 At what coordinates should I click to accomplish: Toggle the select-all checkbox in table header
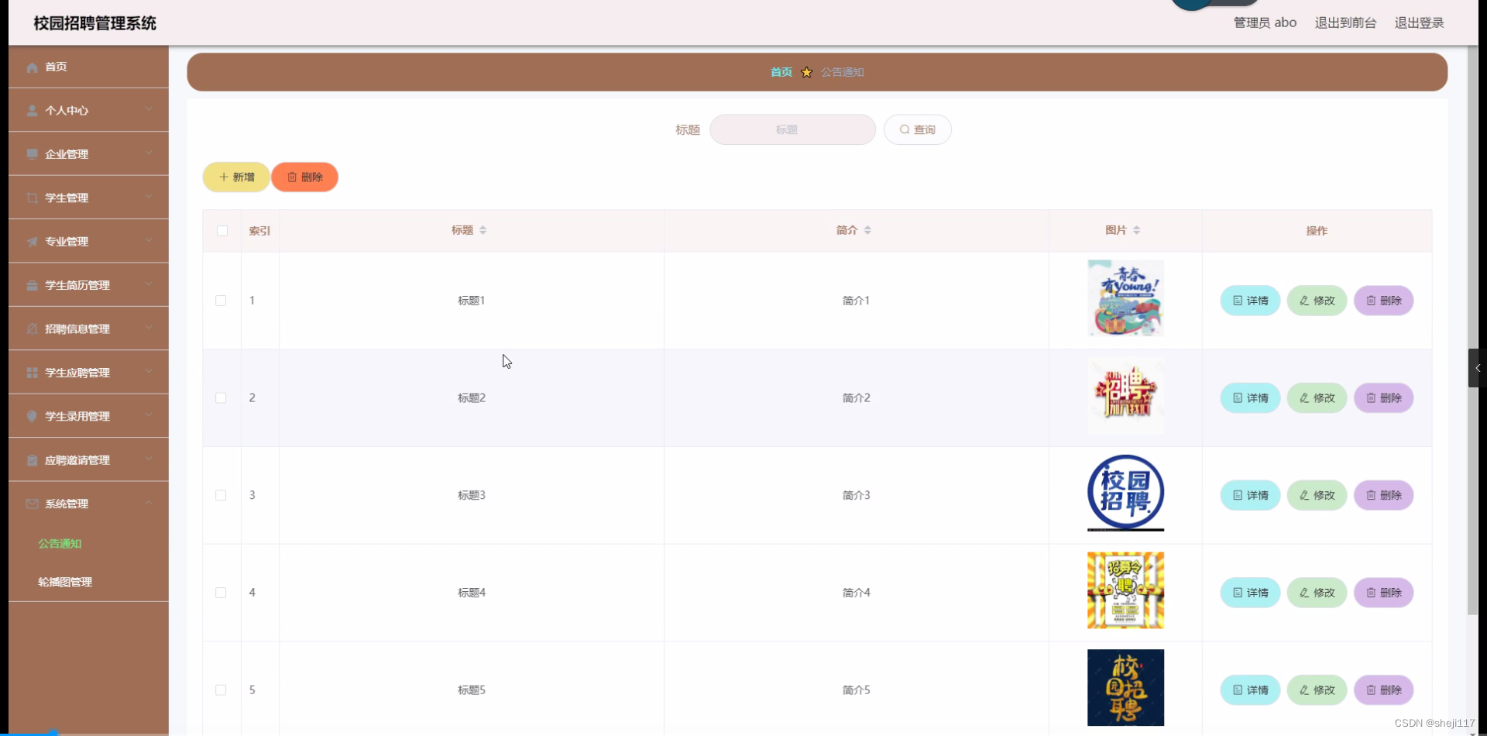(x=222, y=231)
